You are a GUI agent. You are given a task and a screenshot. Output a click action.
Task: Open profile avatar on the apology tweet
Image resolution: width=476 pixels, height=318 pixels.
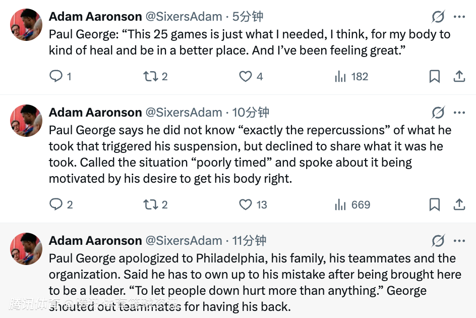[26, 248]
